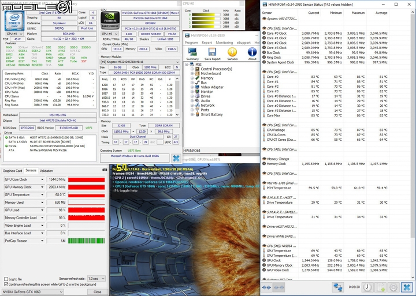This screenshot has width=416, height=296.
Task: Select the Central Processor(s) chip icon
Action: click(197, 69)
